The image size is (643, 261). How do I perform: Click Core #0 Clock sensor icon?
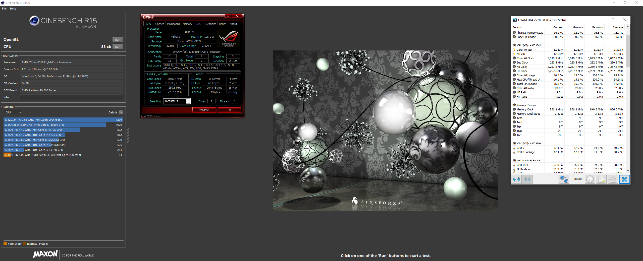click(x=514, y=58)
